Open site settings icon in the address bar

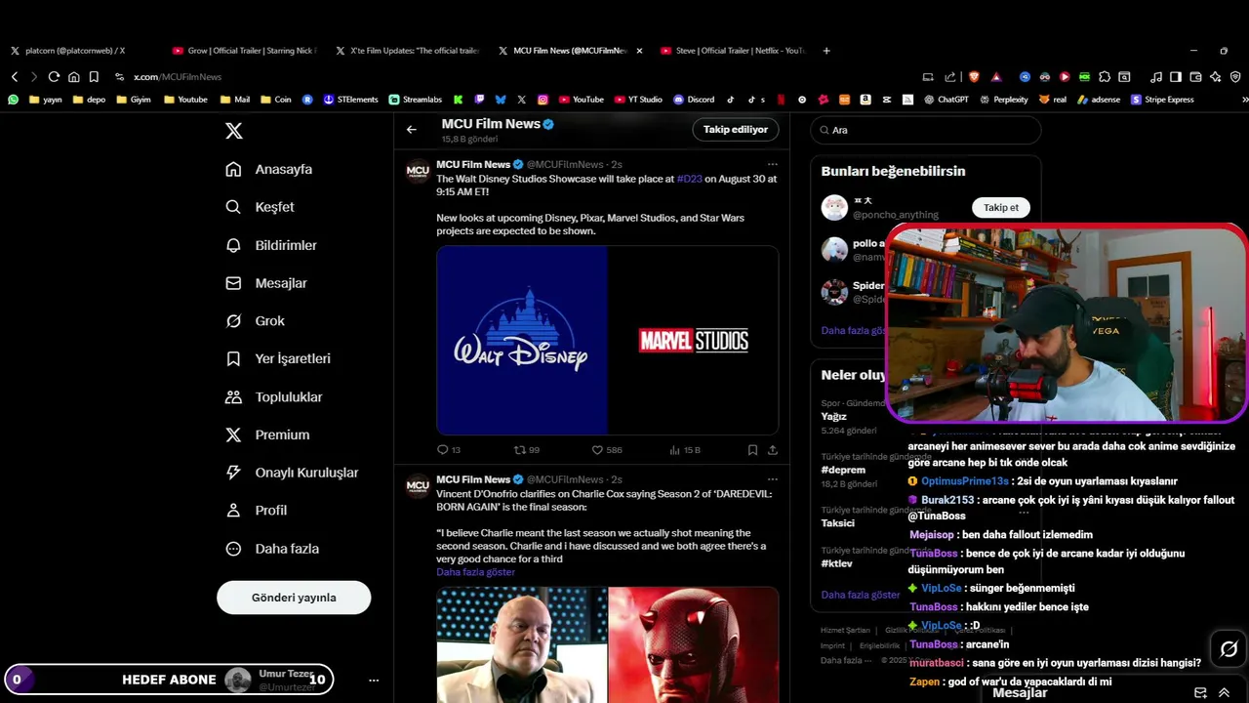[x=119, y=76]
